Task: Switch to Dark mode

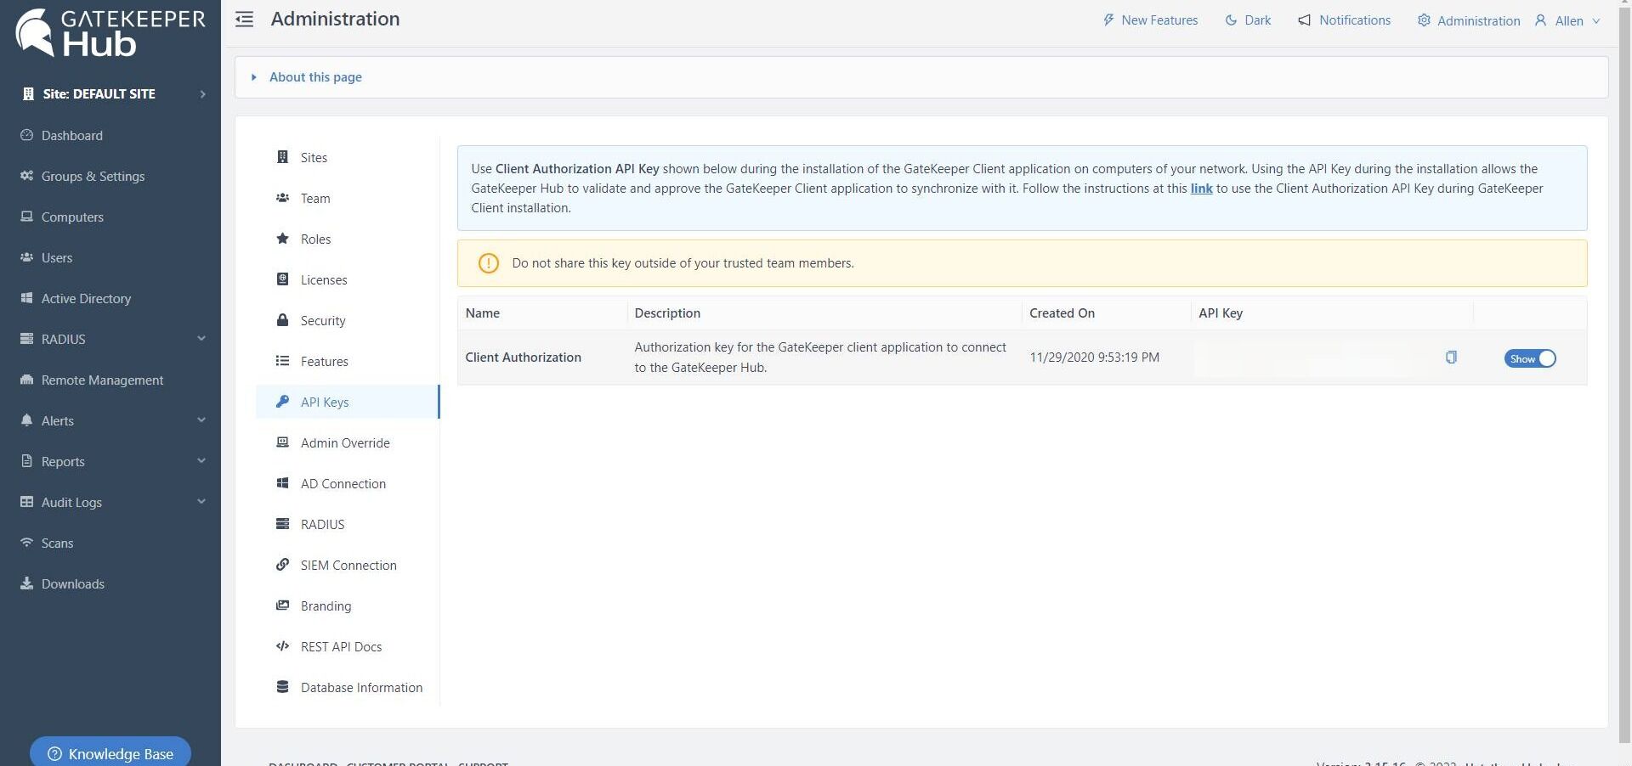Action: tap(1247, 20)
